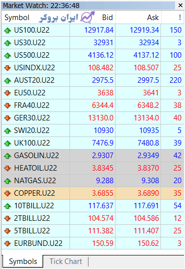This screenshot has width=185, height=269.
Task: Click the green arrow icon next to AUST20.U22
Action: click(7, 80)
